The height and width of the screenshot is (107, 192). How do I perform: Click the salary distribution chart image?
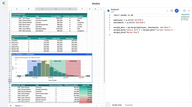(x=52, y=69)
